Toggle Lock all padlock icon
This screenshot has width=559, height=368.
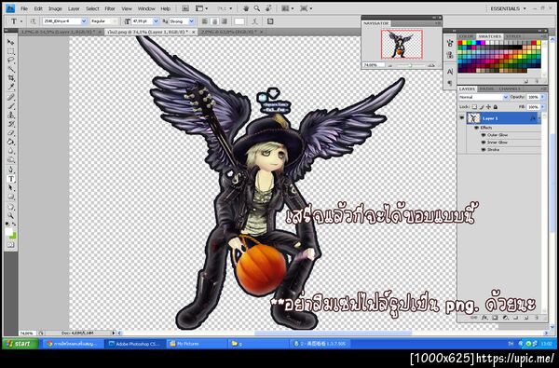(x=496, y=106)
